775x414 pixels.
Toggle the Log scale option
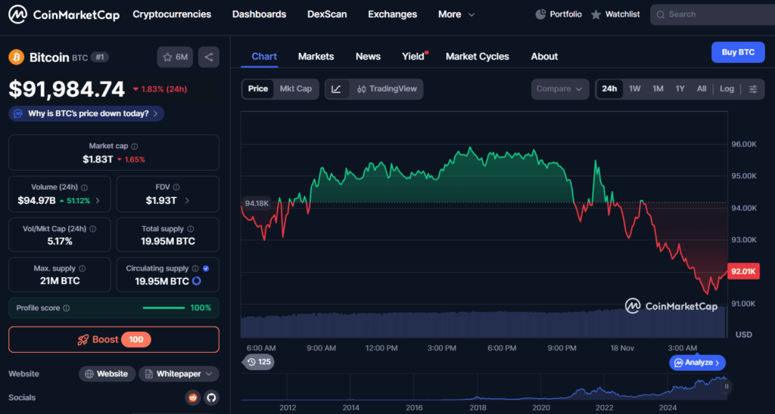727,89
